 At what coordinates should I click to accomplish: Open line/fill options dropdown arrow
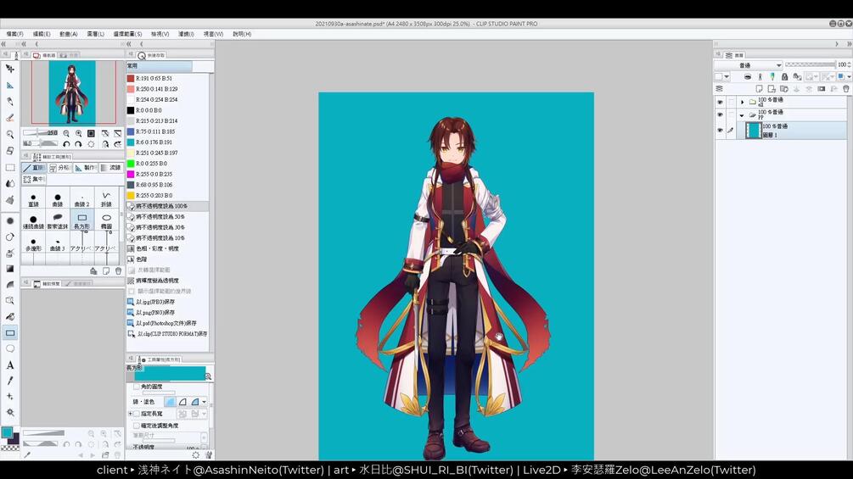[204, 402]
